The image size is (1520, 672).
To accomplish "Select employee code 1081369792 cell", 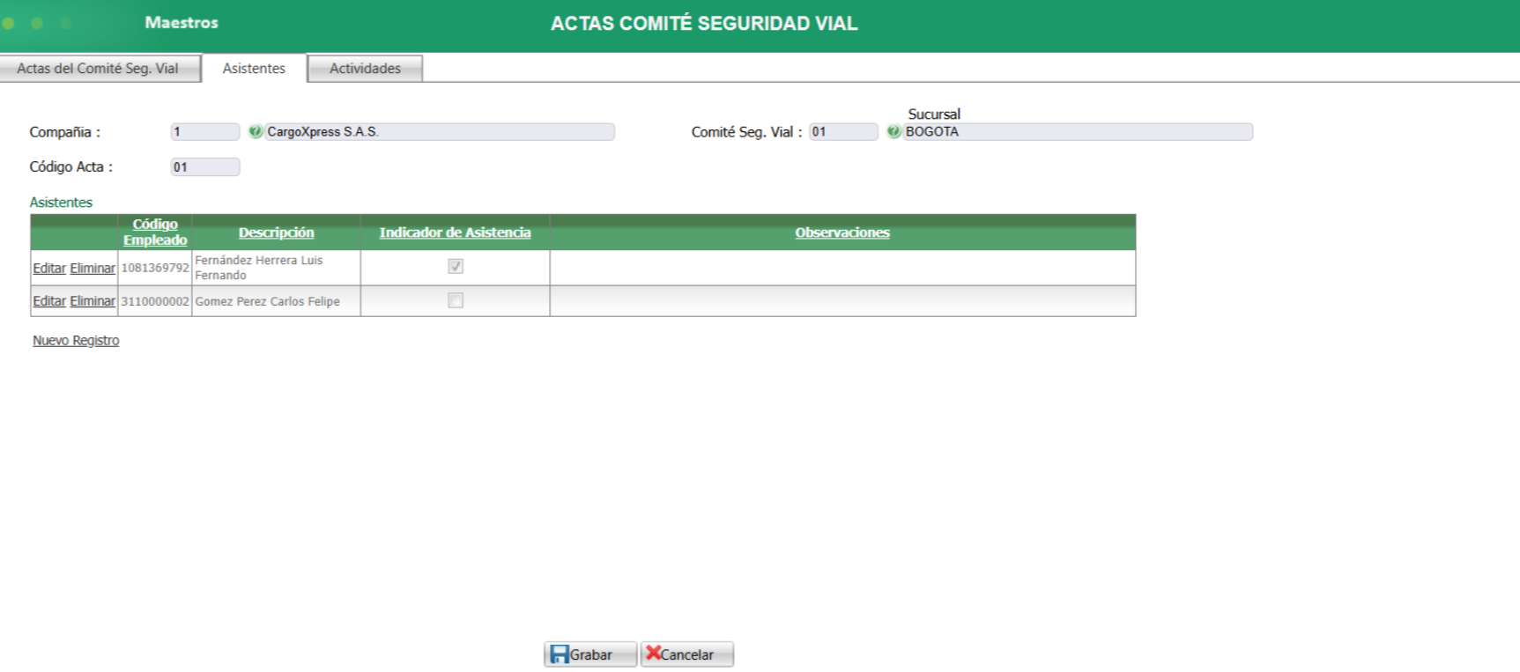I will pyautogui.click(x=155, y=268).
